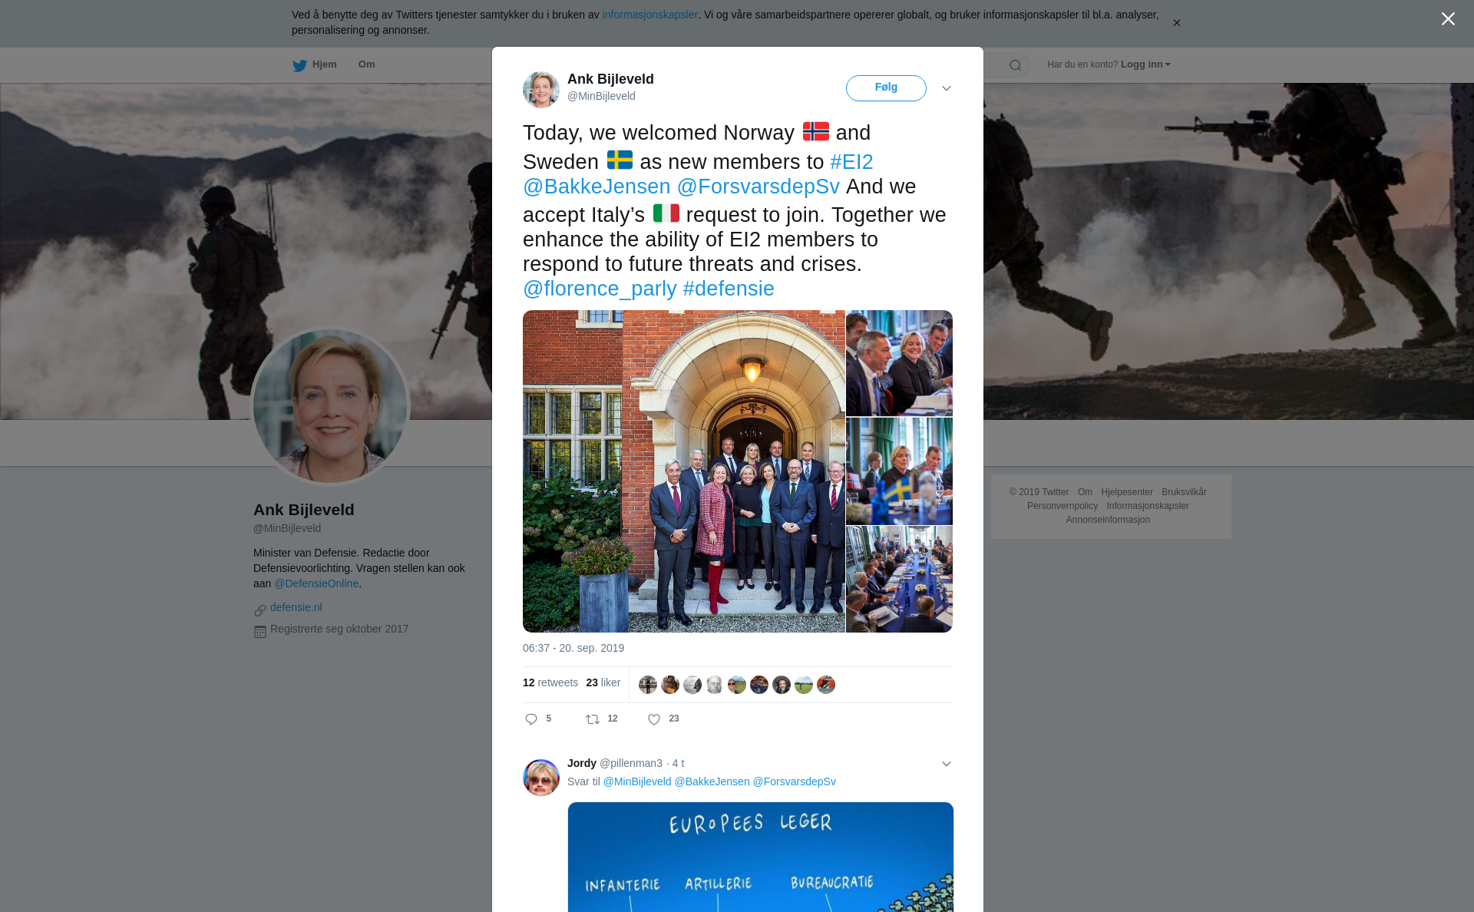Open the Logg inn dropdown
The height and width of the screenshot is (912, 1474).
click(x=1145, y=64)
